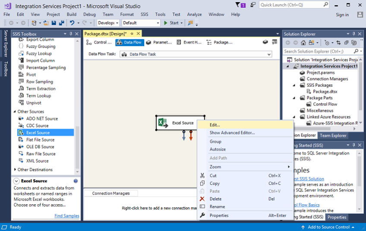Click the account avatar icon beside Sign in
Image resolution: width=366 pixels, height=231 pixels.
[x=360, y=15]
